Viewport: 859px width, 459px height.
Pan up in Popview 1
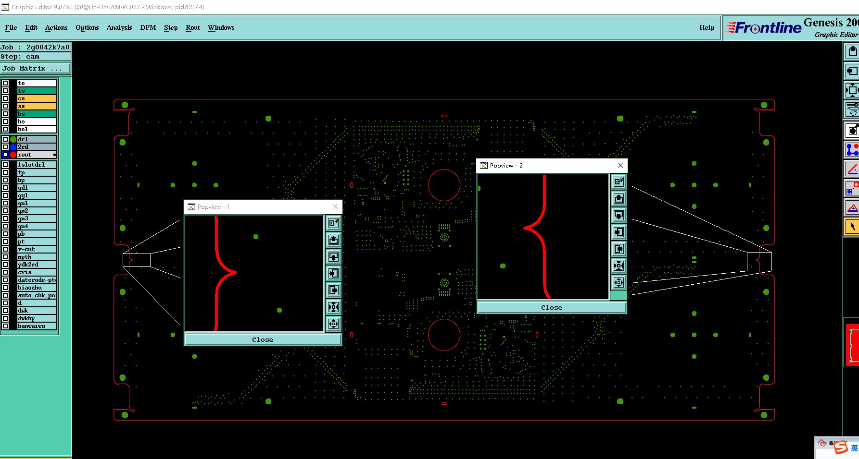[333, 240]
